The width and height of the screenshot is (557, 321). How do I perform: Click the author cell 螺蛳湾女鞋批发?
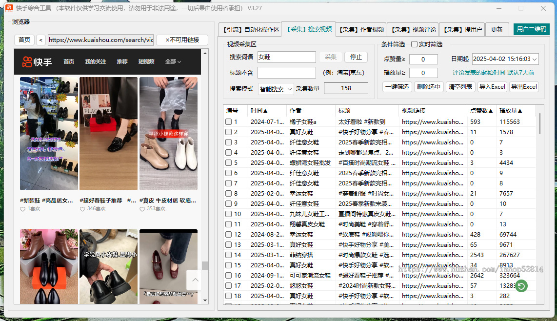tap(310, 163)
